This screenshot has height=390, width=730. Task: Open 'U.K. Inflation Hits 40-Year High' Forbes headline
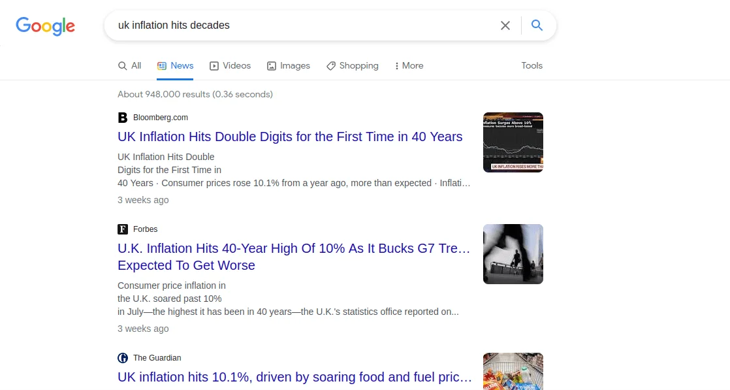[294, 257]
